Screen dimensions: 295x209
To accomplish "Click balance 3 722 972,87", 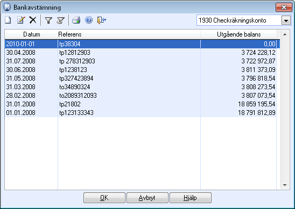I will point(258,61).
